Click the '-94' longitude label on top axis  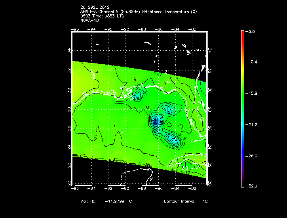91,29
